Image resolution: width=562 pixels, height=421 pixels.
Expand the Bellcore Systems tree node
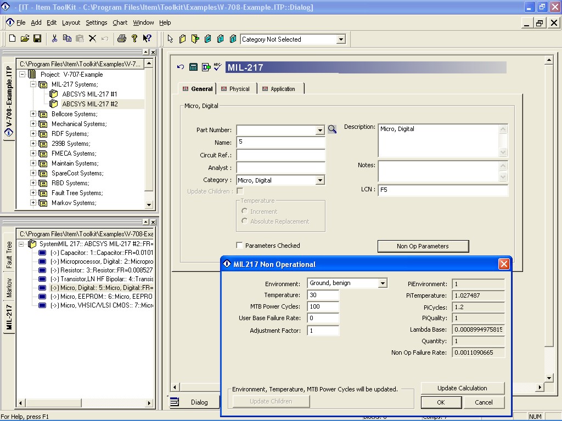[33, 114]
